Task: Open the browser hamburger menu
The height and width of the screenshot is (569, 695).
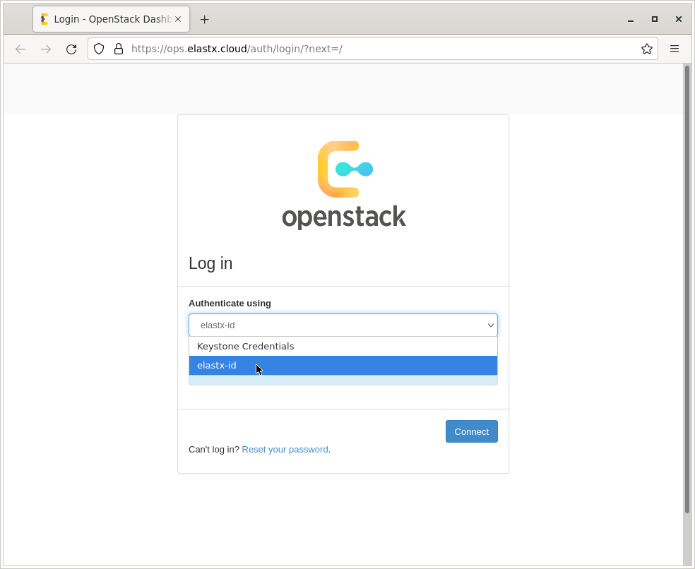Action: point(675,48)
